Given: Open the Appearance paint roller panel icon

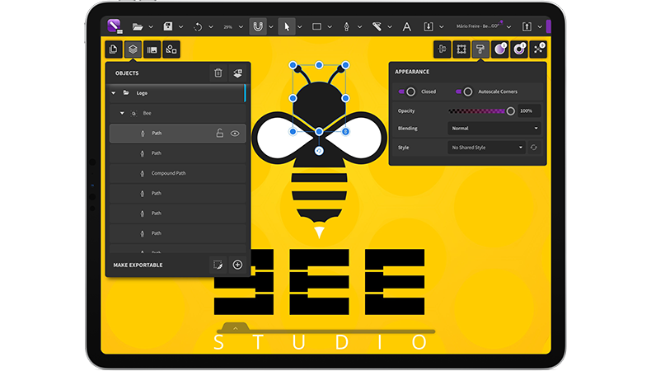Looking at the screenshot, I should [x=480, y=49].
